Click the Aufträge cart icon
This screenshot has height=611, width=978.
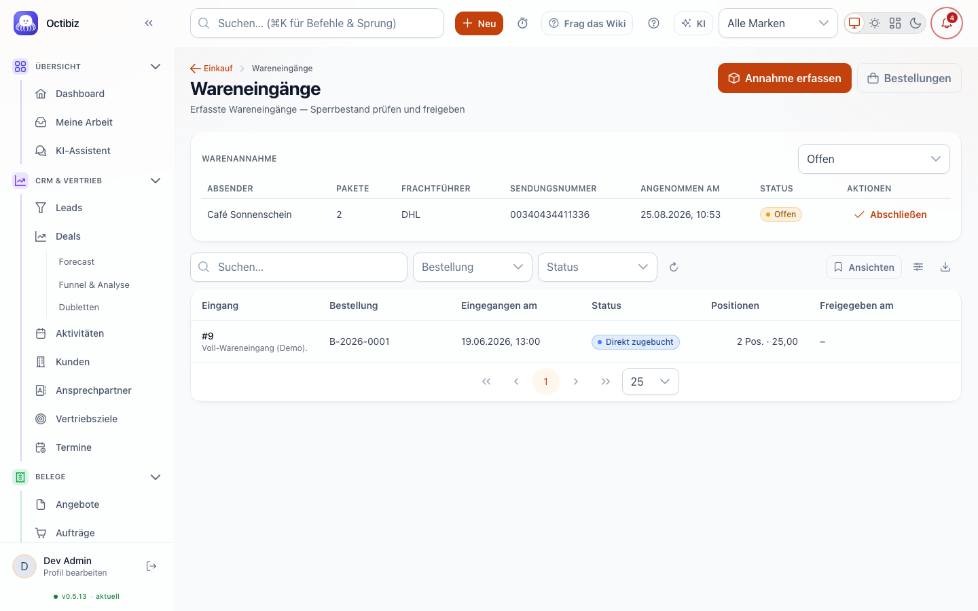pyautogui.click(x=41, y=533)
